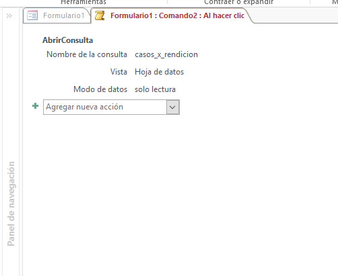This screenshot has height=276, width=338.
Task: Click the Vista label
Action: [119, 72]
